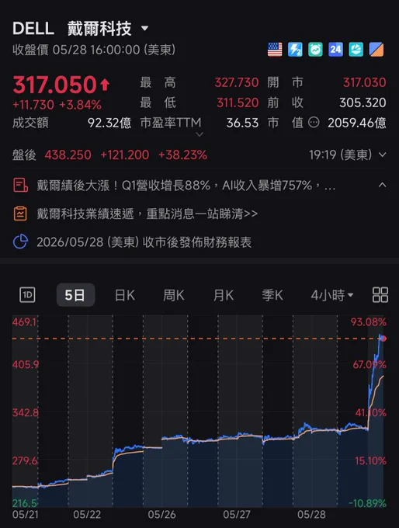Screen dimensions: 399x528
Task: Tap the -10.89% chart axis label
Action: [367, 503]
